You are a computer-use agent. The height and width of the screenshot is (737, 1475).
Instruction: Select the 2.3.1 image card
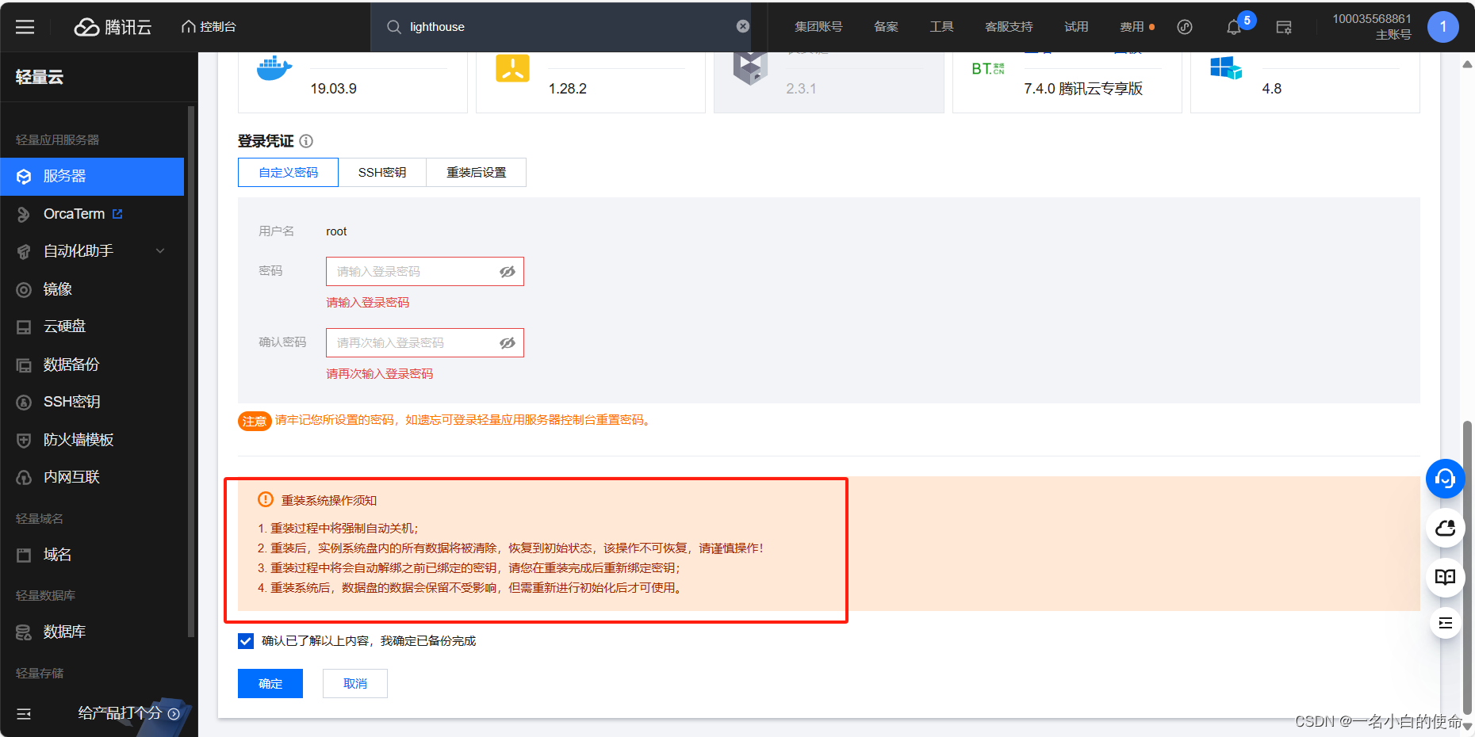829,82
